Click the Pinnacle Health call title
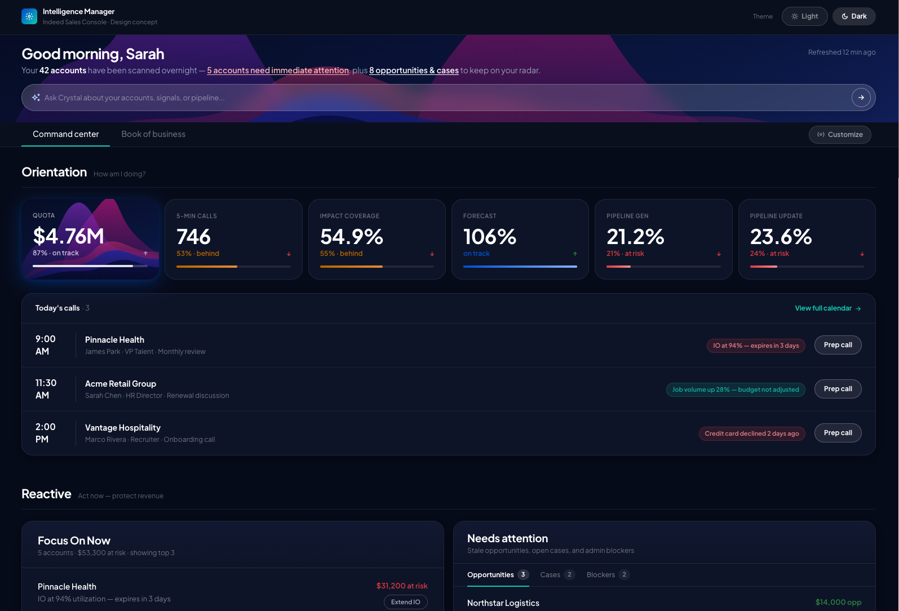This screenshot has width=899, height=611. click(x=114, y=340)
